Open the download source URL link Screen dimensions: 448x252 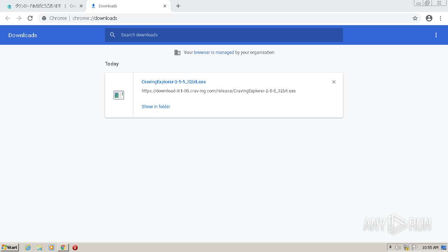219,91
